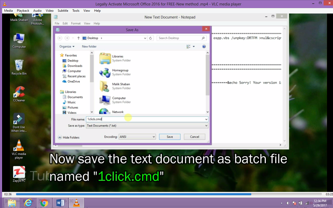Click the VLC media player desktop shortcut
The image size is (333, 208).
pyautogui.click(x=19, y=149)
